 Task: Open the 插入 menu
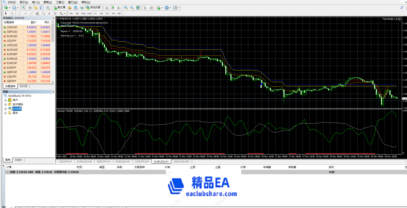(36, 2)
